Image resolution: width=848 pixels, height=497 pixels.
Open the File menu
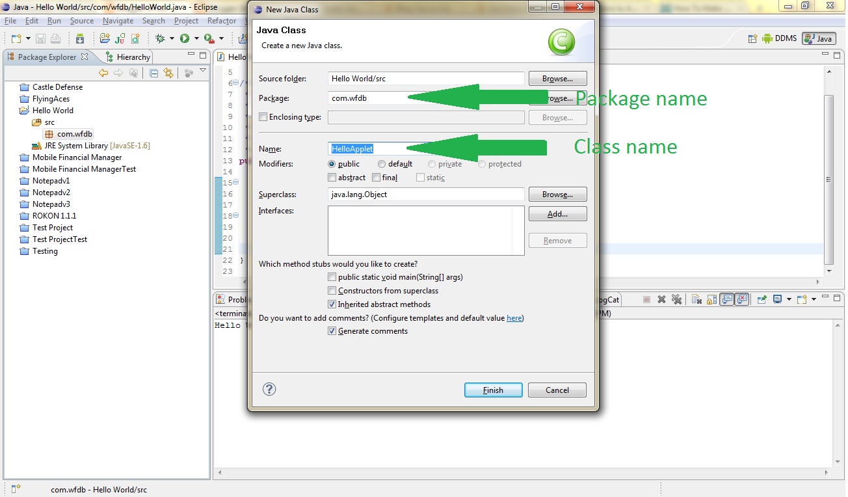point(10,21)
